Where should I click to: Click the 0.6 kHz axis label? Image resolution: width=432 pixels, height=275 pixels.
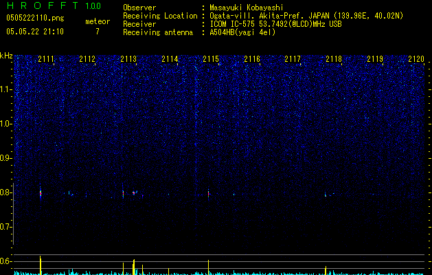tap(5, 261)
